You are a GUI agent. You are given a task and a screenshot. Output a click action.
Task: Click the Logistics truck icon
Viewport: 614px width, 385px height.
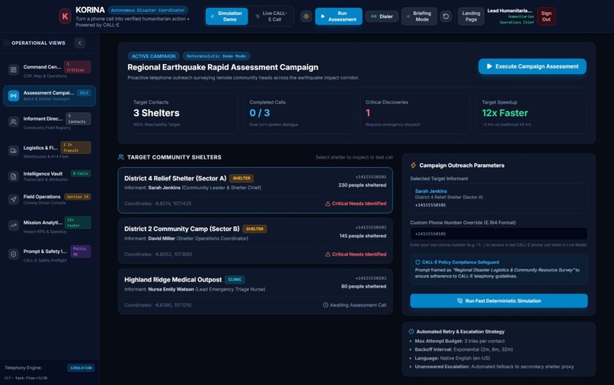(x=13, y=150)
